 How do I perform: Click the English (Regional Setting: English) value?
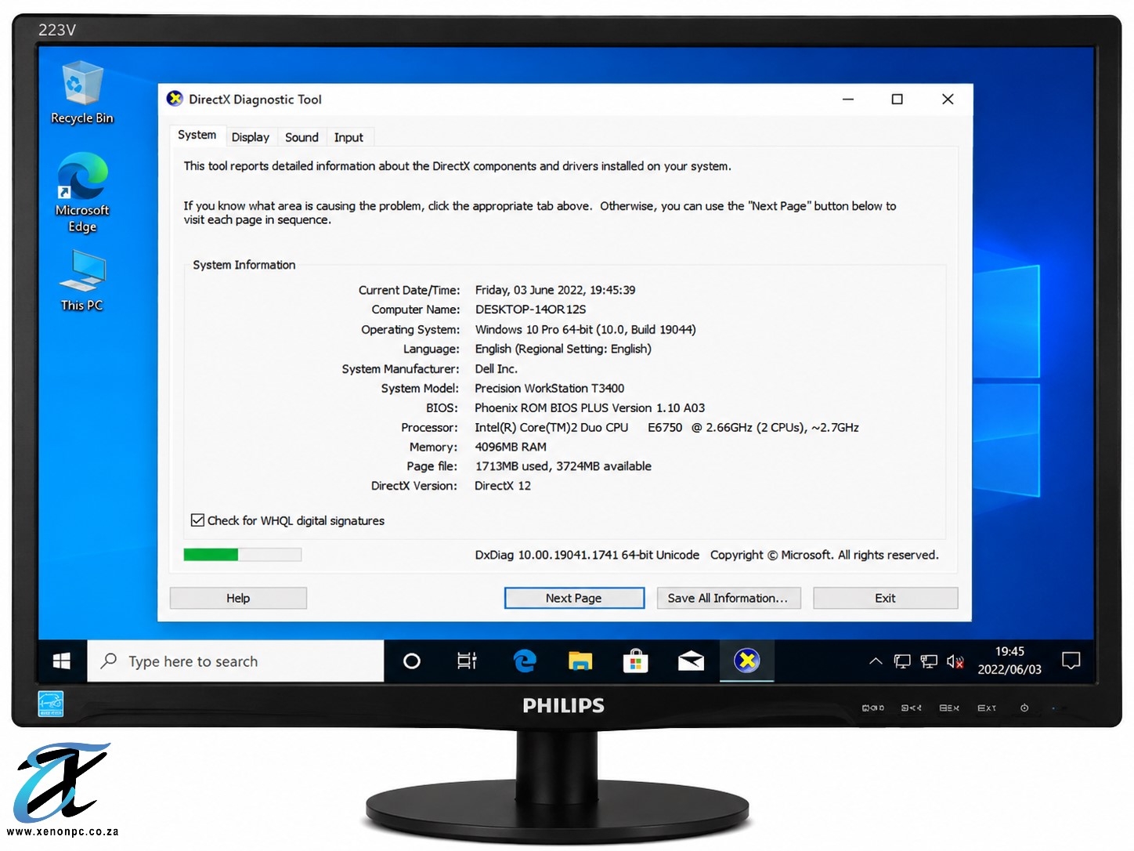click(x=563, y=349)
